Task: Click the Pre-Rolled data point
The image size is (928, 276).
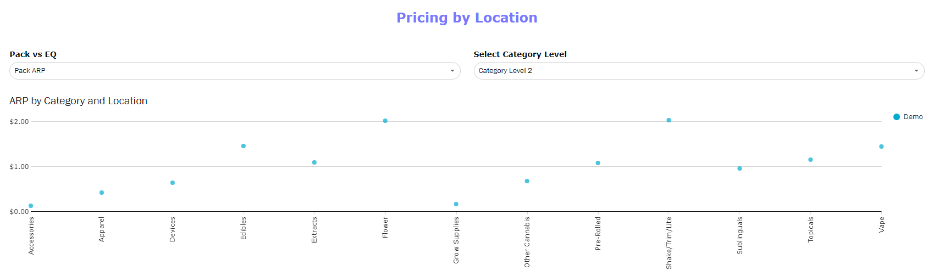Action: [598, 163]
